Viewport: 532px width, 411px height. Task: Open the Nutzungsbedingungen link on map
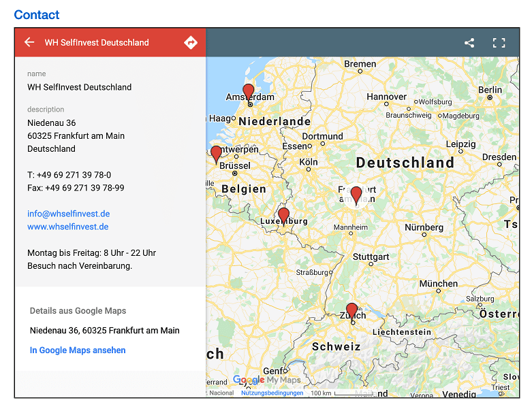point(272,393)
